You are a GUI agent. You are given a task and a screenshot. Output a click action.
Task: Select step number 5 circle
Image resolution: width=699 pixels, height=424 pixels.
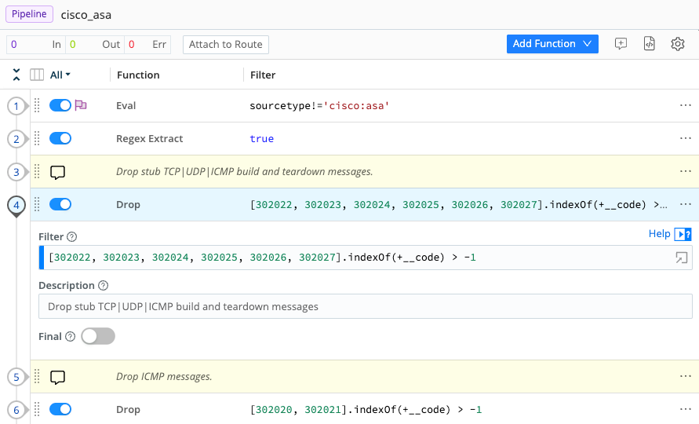[16, 377]
